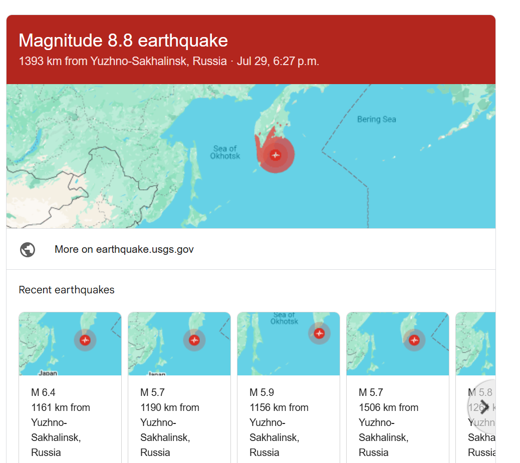520x463 pixels.
Task: Click the Japan label in the M 6.4 thumbnail
Action: coord(48,373)
